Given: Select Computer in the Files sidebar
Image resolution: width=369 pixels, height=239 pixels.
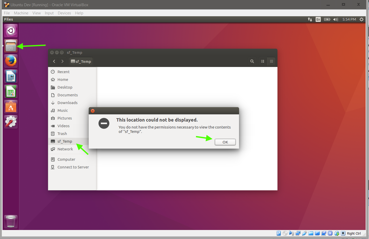Looking at the screenshot, I should coord(72,159).
